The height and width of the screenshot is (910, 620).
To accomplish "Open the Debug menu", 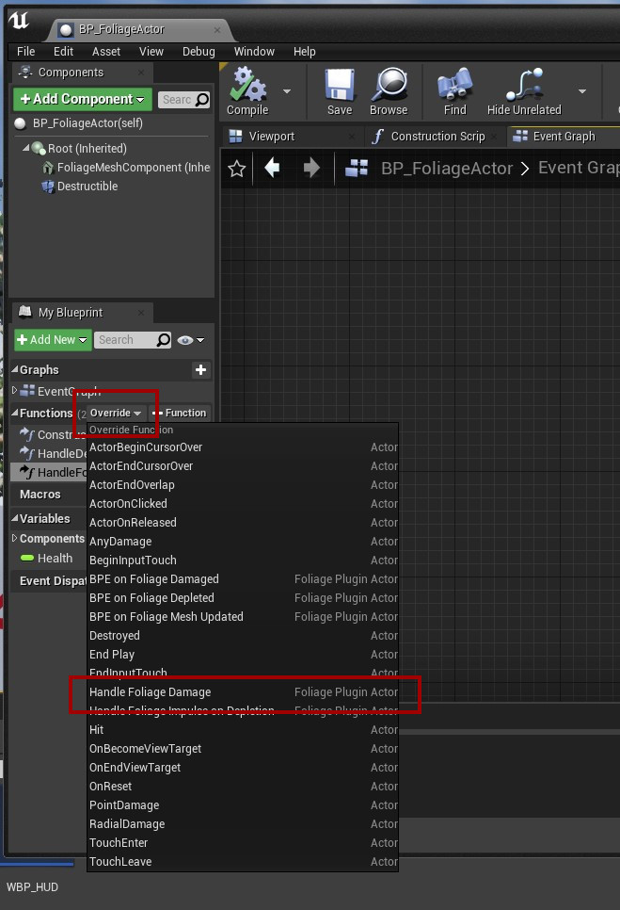I will (x=199, y=52).
